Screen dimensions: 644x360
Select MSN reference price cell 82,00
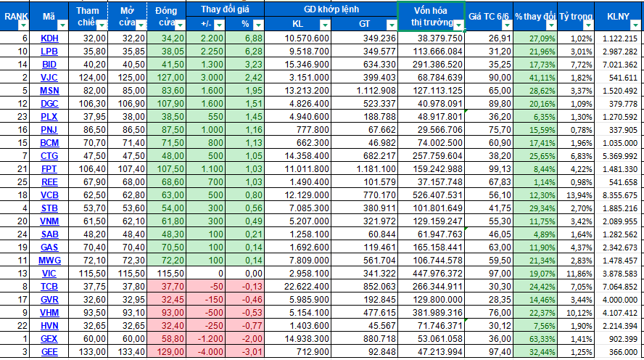88,91
